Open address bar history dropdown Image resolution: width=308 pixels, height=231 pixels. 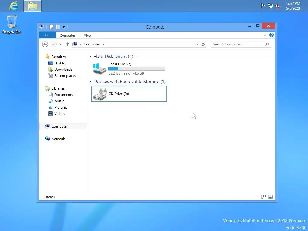(196, 45)
